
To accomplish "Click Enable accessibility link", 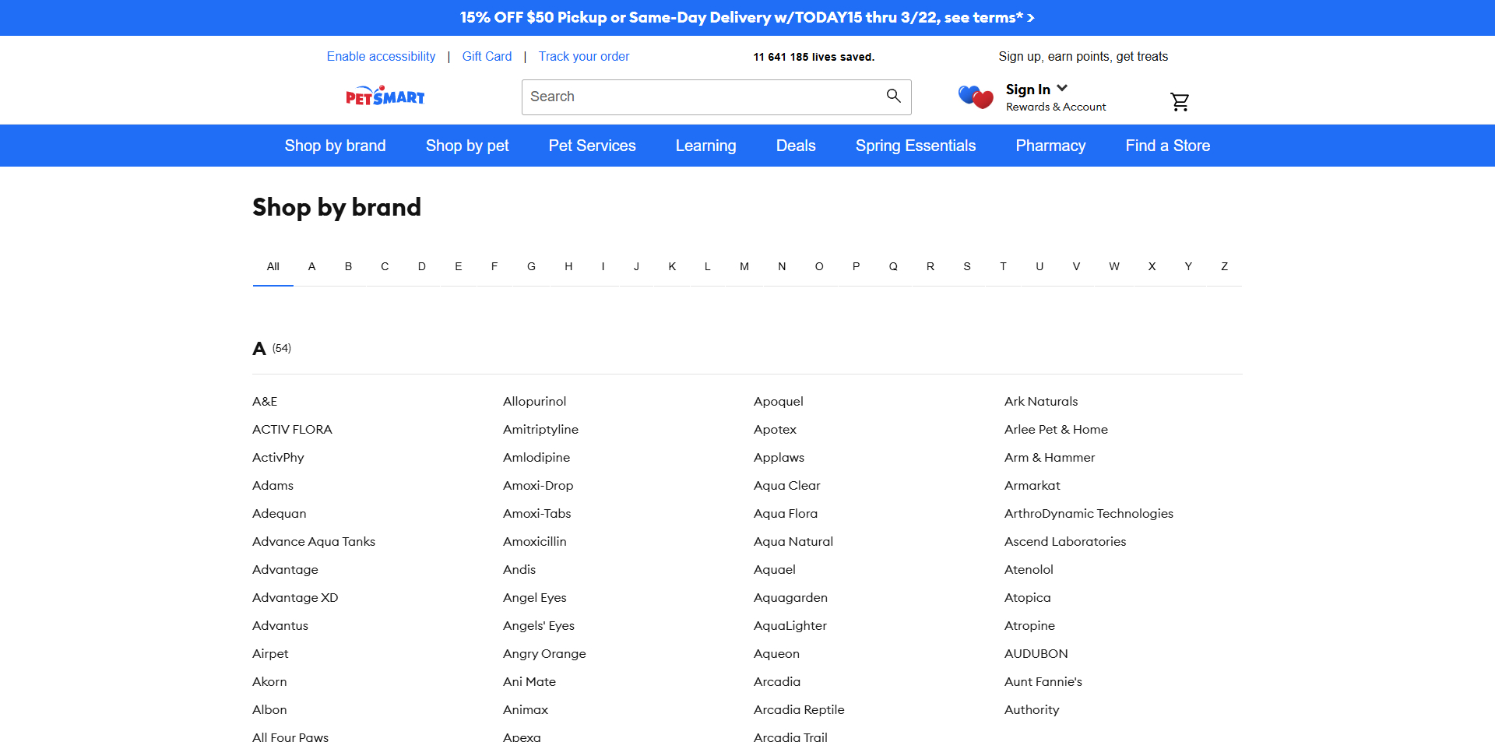I will (x=381, y=56).
